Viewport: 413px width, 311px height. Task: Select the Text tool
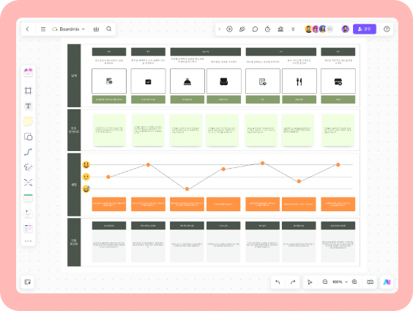coord(28,106)
